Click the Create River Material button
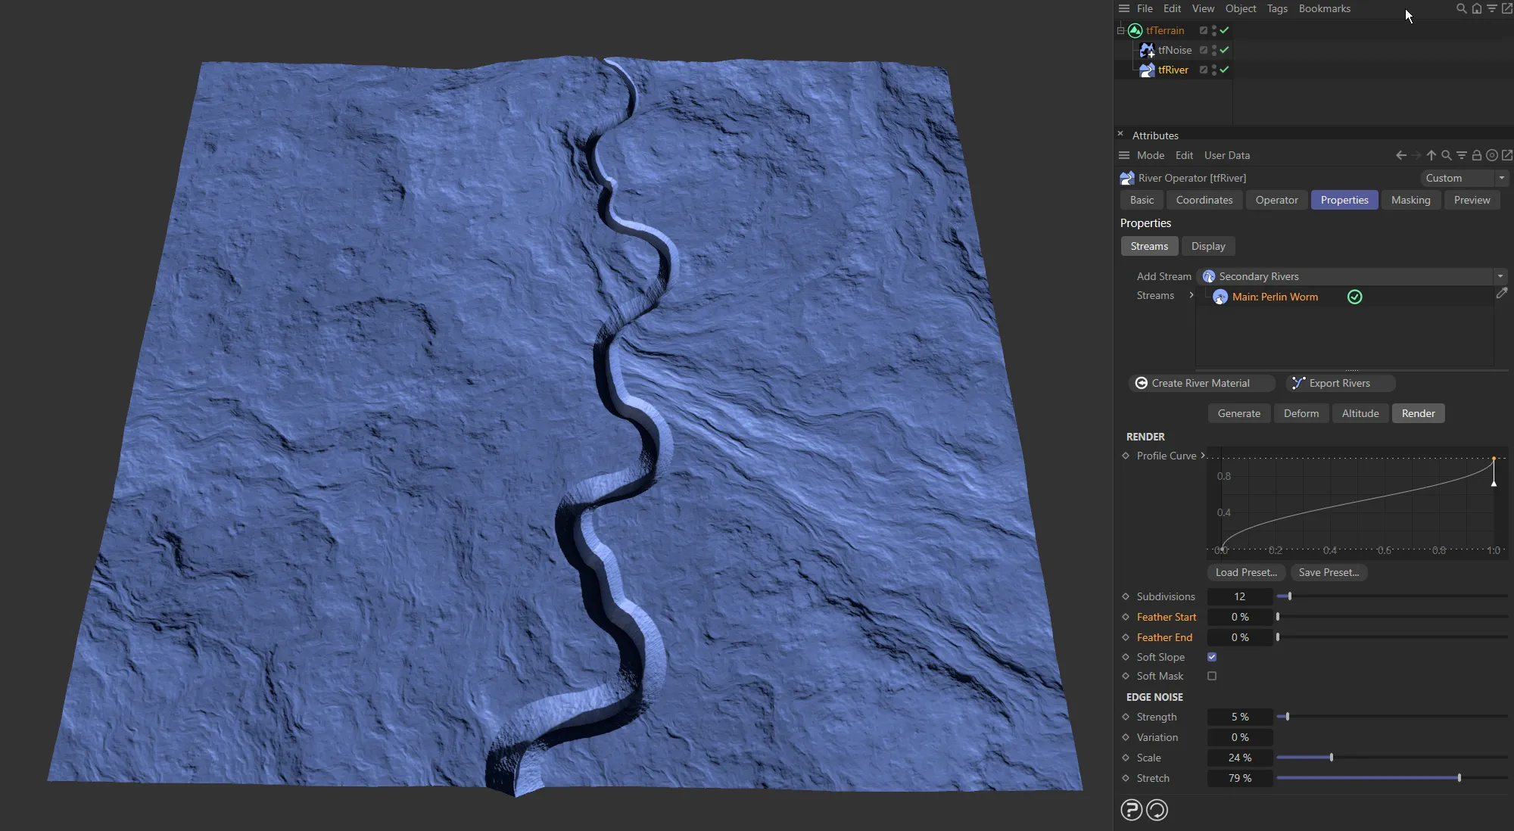 (1201, 383)
